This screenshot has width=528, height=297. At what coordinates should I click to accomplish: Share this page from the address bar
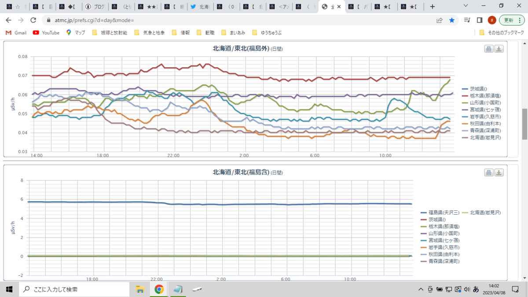coord(439,20)
